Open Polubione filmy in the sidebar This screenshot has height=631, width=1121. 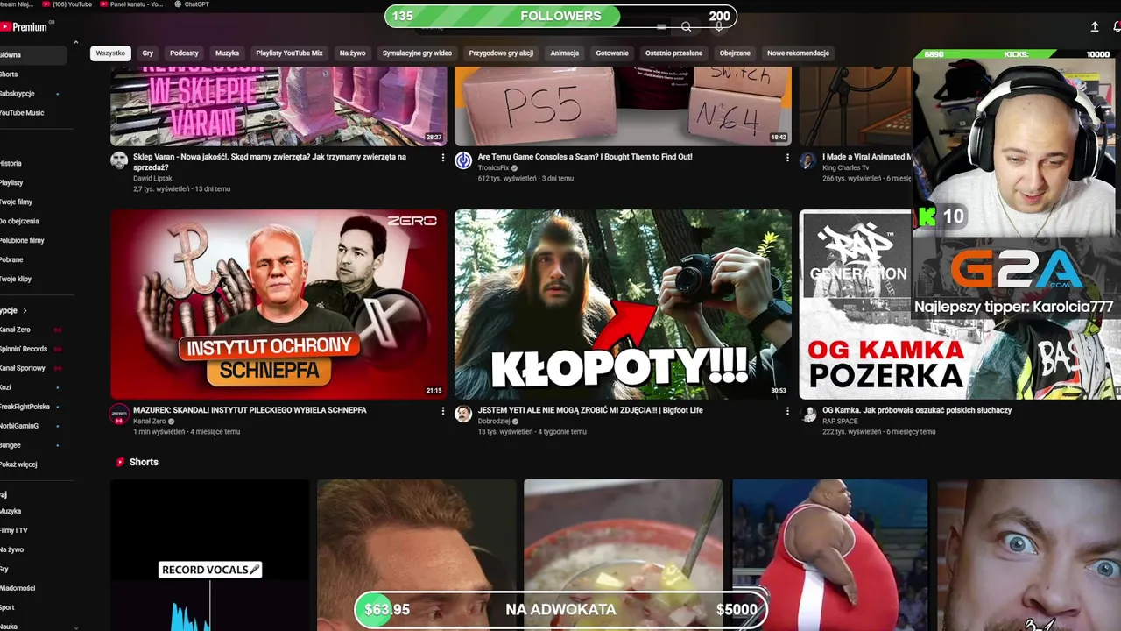pos(22,241)
